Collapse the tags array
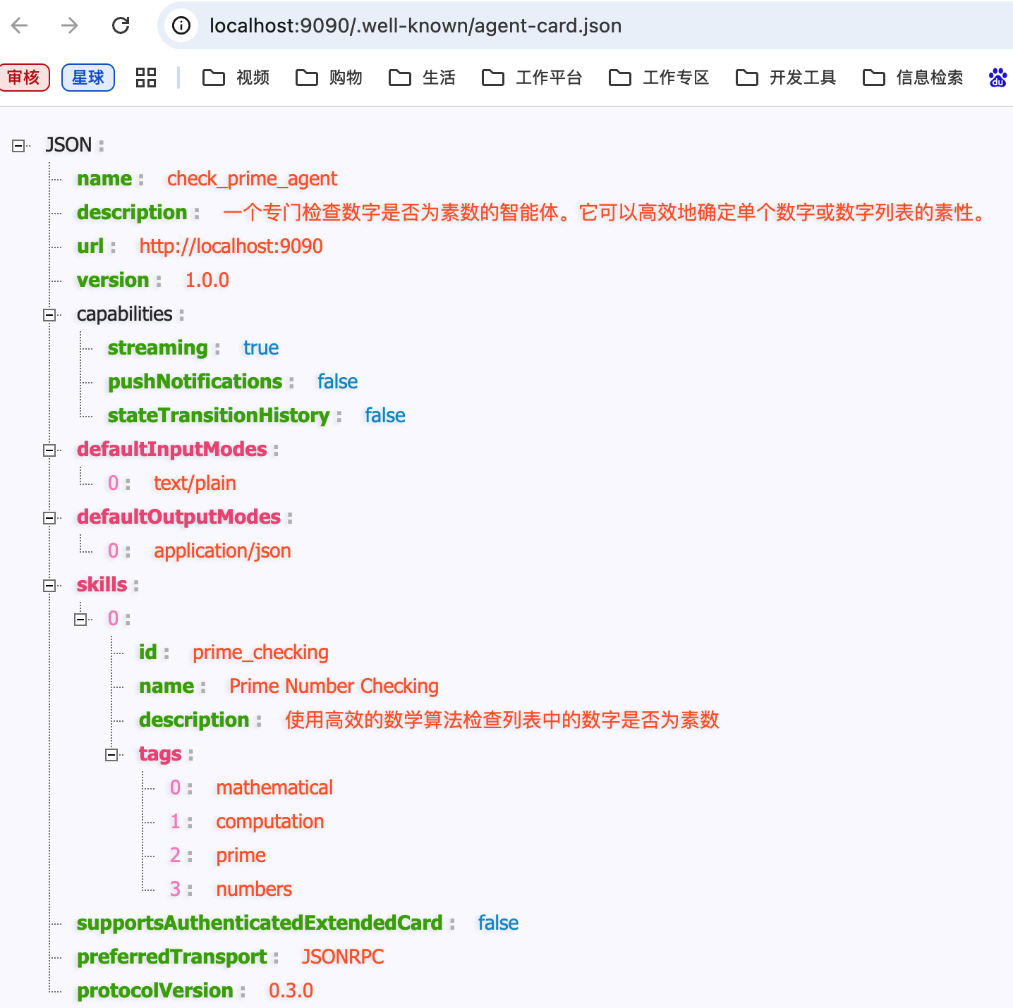The height and width of the screenshot is (1008, 1013). coord(111,755)
